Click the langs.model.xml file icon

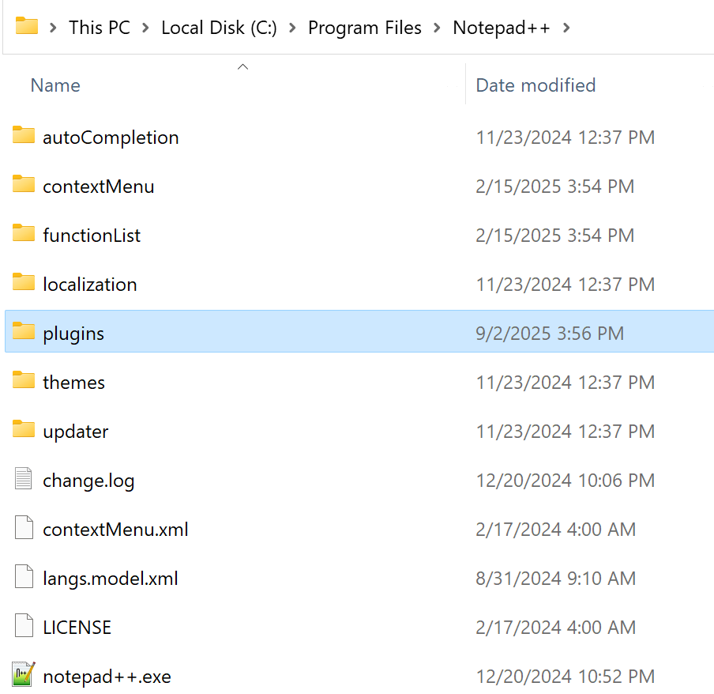[22, 577]
